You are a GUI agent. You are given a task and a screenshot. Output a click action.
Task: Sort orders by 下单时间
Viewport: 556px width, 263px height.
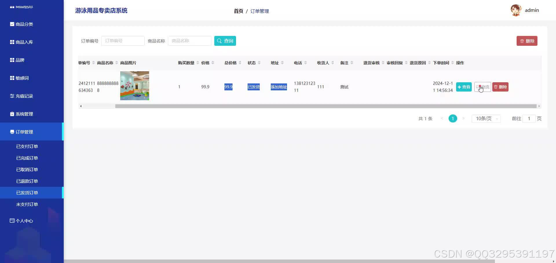pyautogui.click(x=453, y=63)
